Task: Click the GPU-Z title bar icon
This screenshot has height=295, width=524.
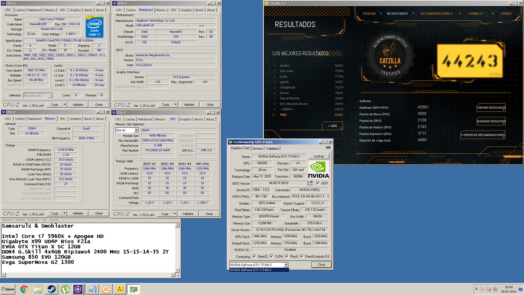Action: coord(231,142)
